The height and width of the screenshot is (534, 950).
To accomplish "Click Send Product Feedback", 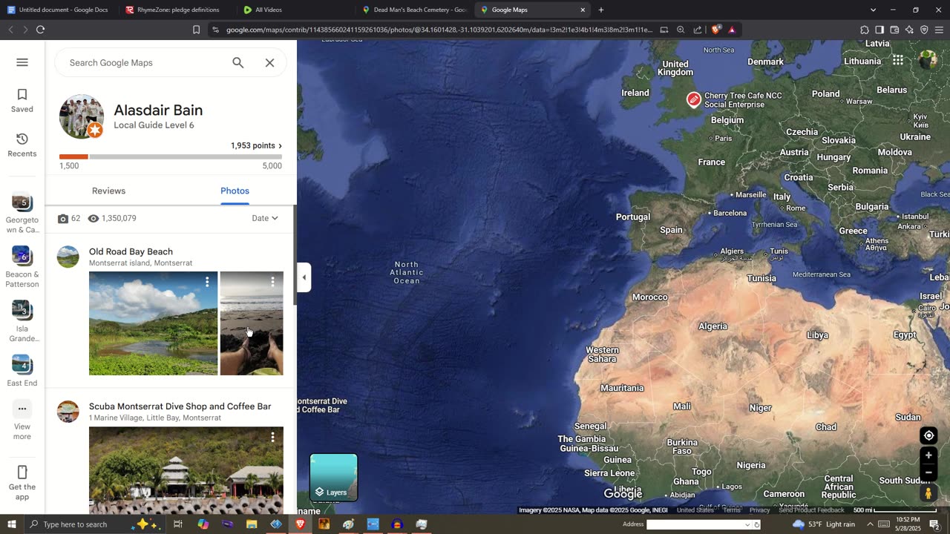I will (x=811, y=510).
